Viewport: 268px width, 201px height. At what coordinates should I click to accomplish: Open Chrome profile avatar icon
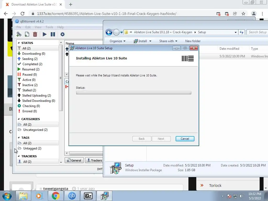[254, 14]
